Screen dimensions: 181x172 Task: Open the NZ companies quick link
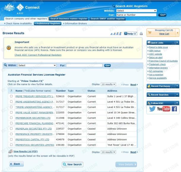click(x=156, y=71)
